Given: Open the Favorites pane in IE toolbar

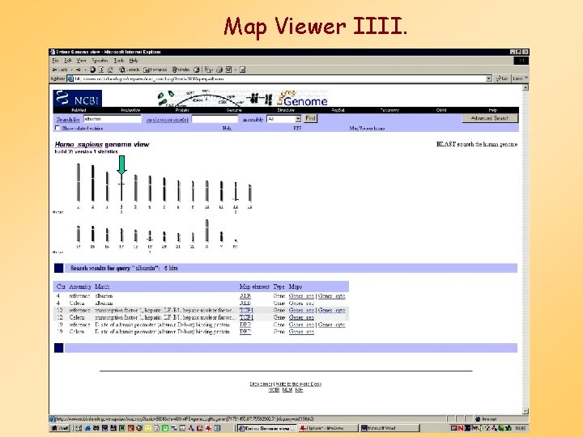Looking at the screenshot, I should pos(155,70).
